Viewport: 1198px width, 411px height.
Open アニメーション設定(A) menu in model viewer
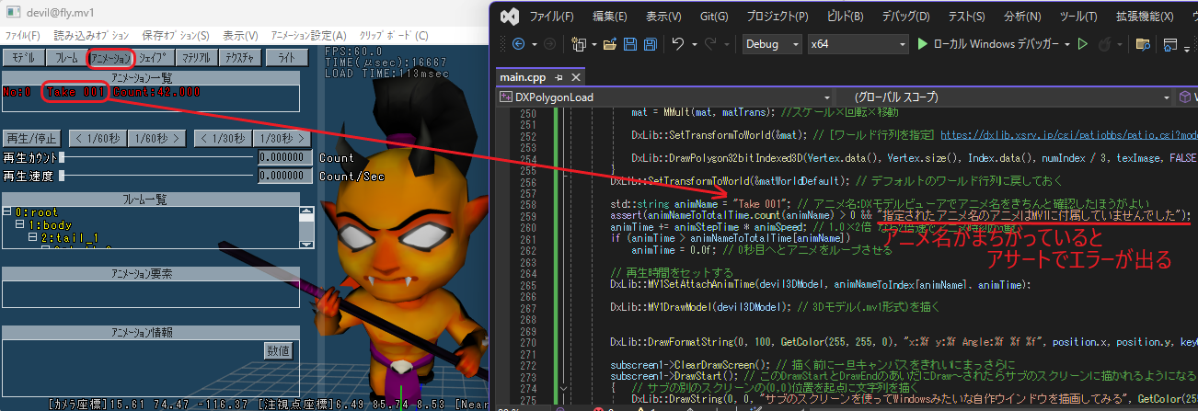click(x=307, y=35)
